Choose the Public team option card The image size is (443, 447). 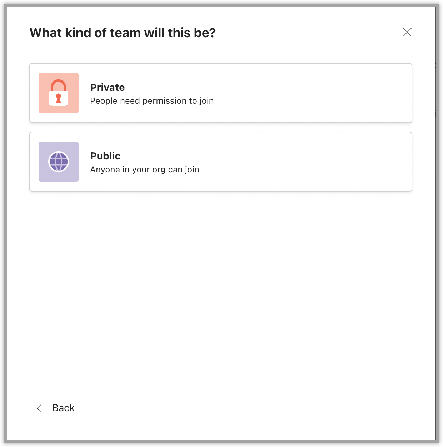(x=221, y=162)
